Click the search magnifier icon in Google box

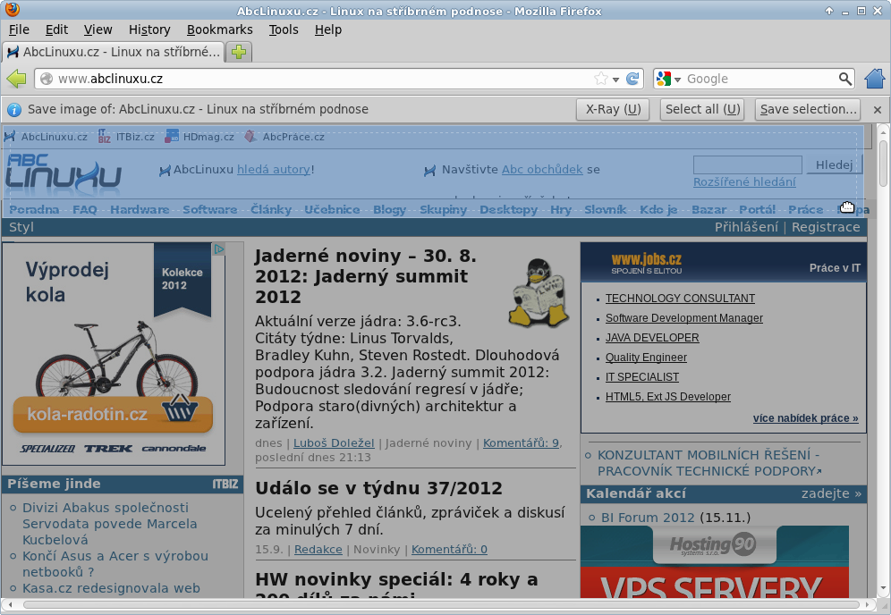tap(845, 79)
